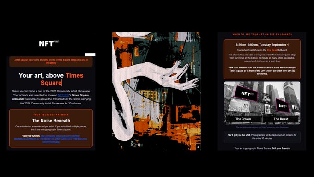Screen dimensions: 314x177
Task: Click the 'YOUR SELECTED ARTWORK' label
Action: [51, 115]
